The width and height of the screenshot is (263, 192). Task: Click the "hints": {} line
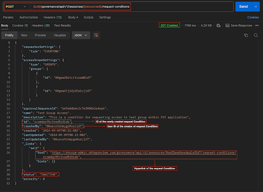click(x=46, y=161)
